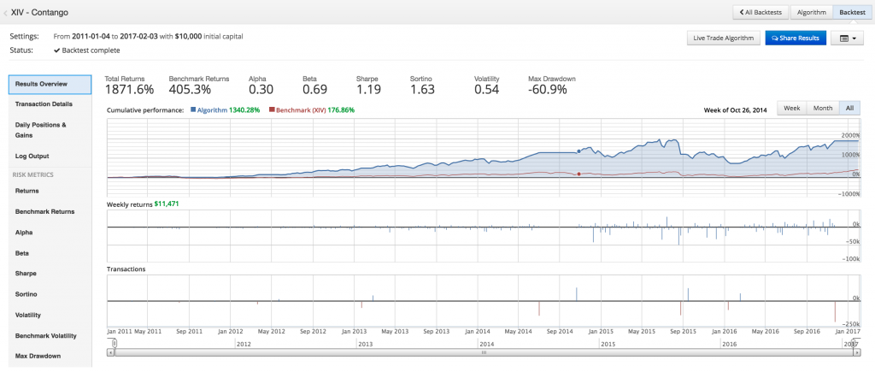Go back to All Backtests
Image resolution: width=875 pixels, height=372 pixels.
pos(760,13)
